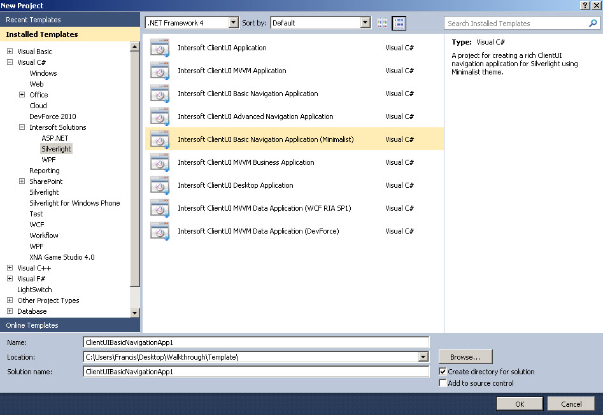Screen dimensions: 603x415
Task: Select Intersoft ClientUI MVVM Application text
Action: point(232,71)
